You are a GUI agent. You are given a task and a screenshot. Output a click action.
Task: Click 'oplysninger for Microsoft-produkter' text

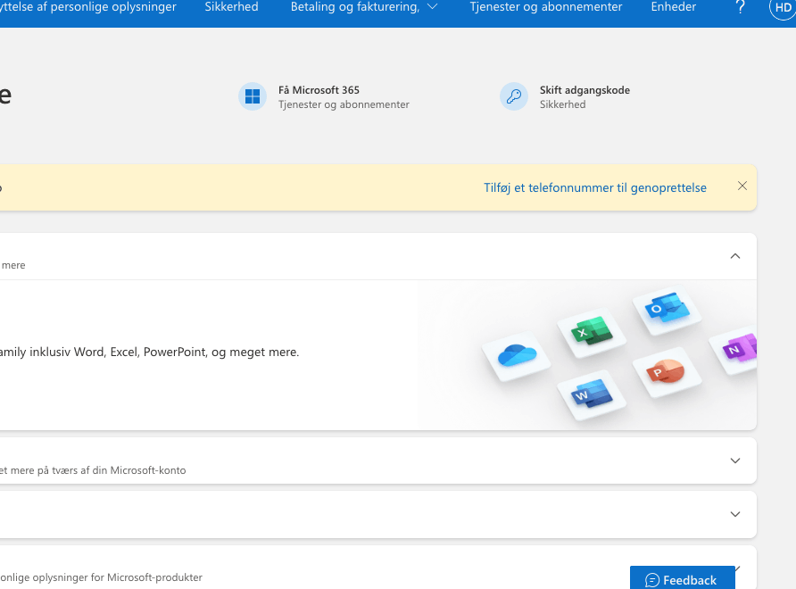(x=101, y=577)
